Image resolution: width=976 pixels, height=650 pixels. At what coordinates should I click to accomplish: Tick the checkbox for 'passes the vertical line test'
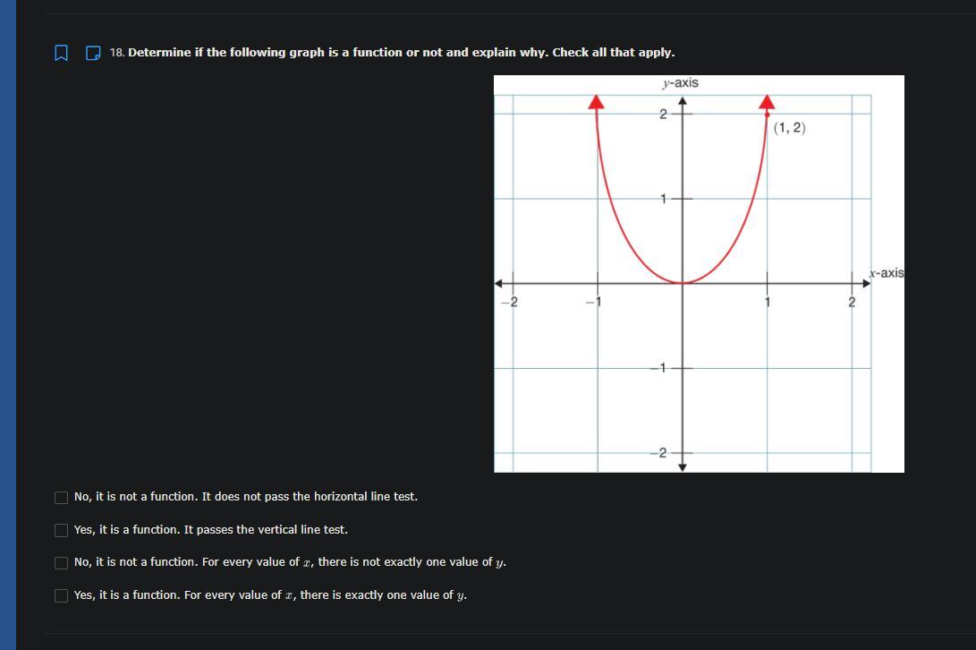[x=61, y=530]
